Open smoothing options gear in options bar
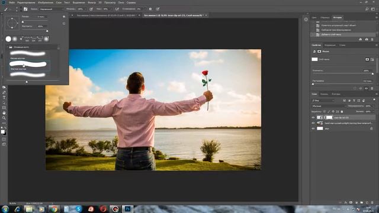The image size is (379, 213). pos(150,9)
